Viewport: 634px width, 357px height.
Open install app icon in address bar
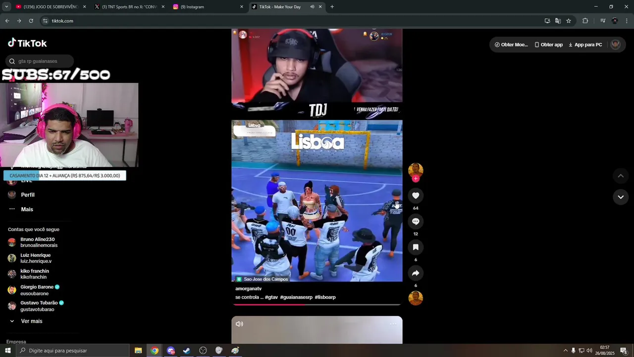tap(547, 21)
